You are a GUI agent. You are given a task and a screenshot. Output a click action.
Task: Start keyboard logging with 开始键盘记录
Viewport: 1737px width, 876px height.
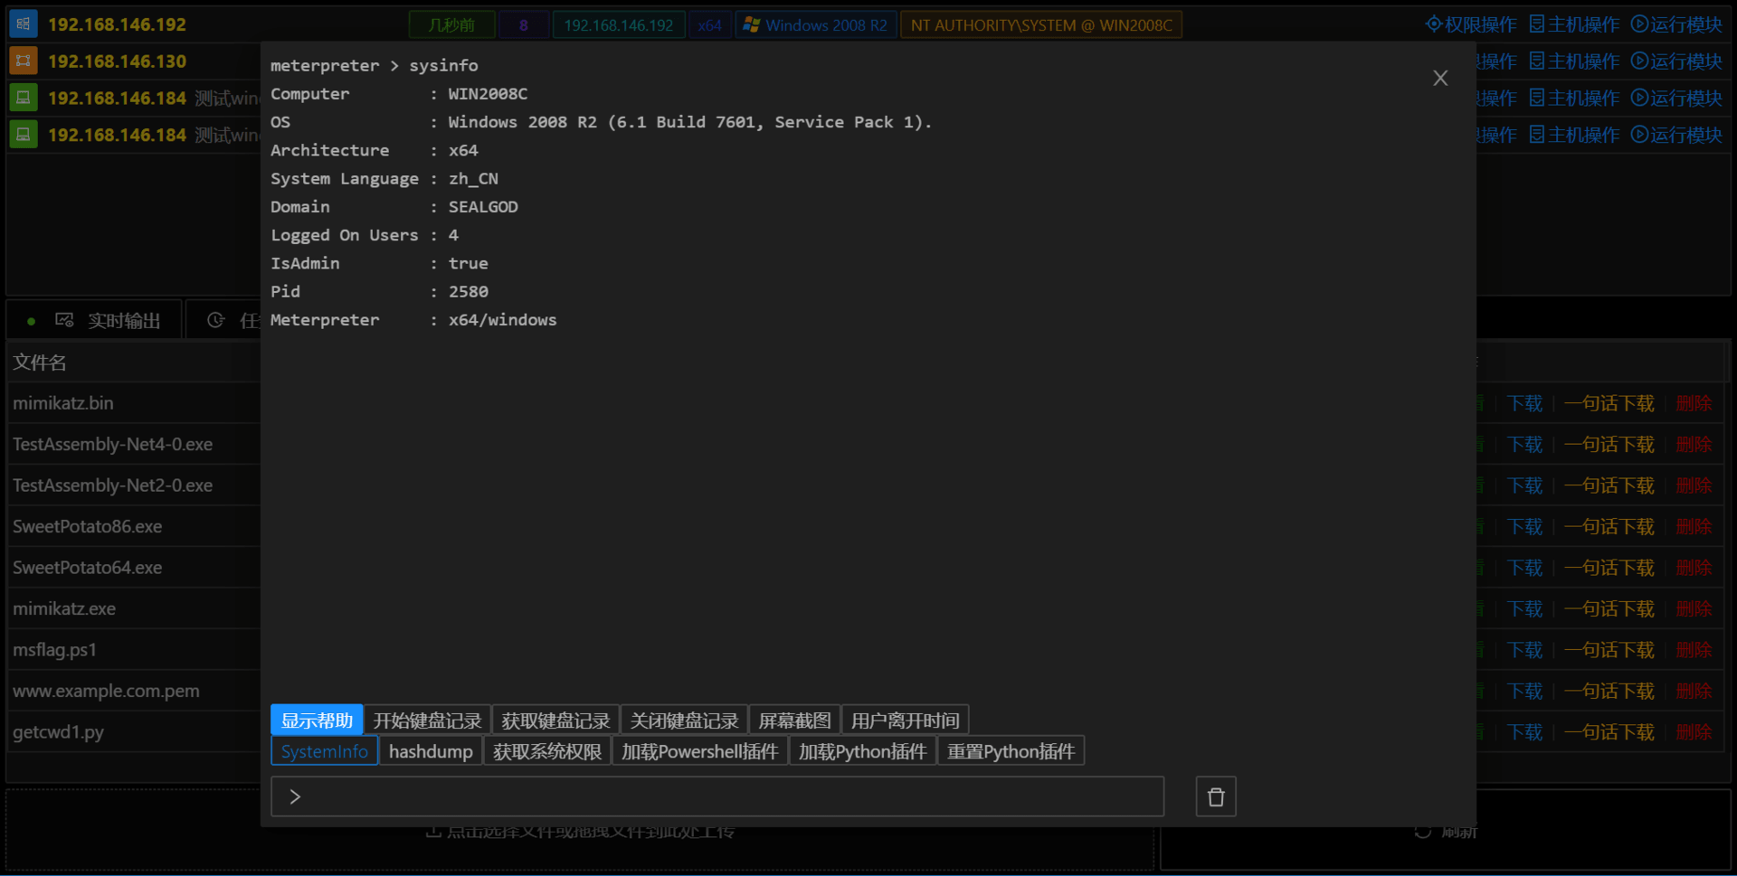(427, 721)
